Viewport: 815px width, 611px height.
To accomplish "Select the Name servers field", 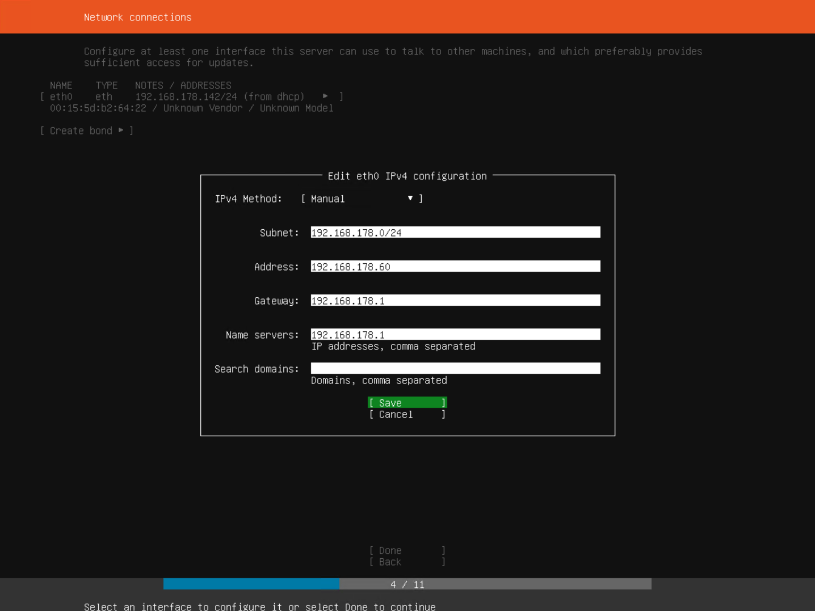I will 454,334.
